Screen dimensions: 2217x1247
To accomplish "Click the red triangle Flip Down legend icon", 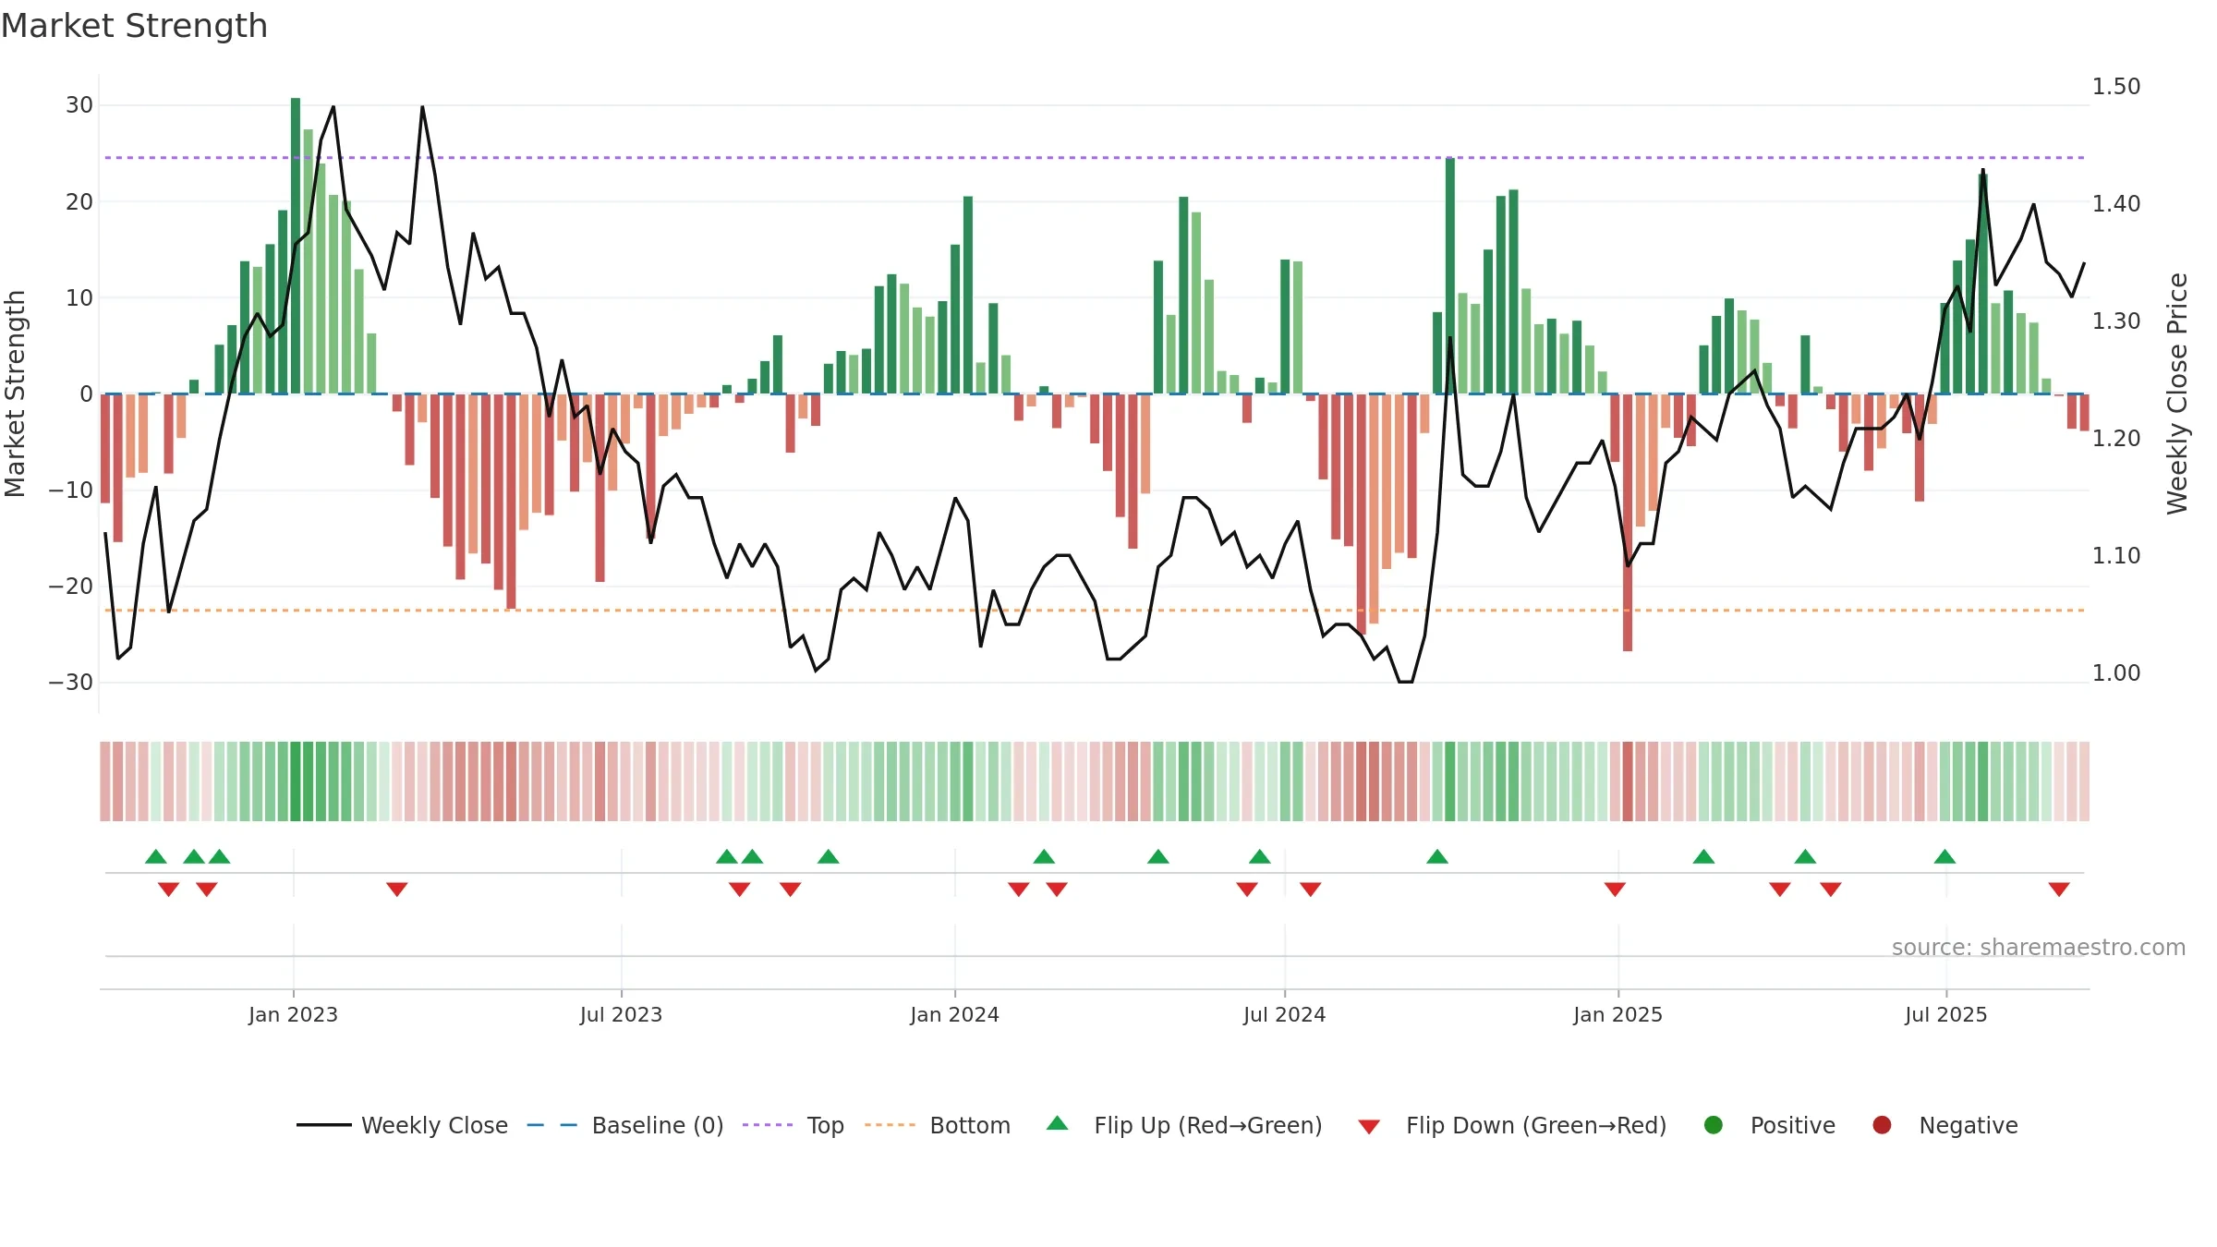I will pyautogui.click(x=1370, y=1127).
